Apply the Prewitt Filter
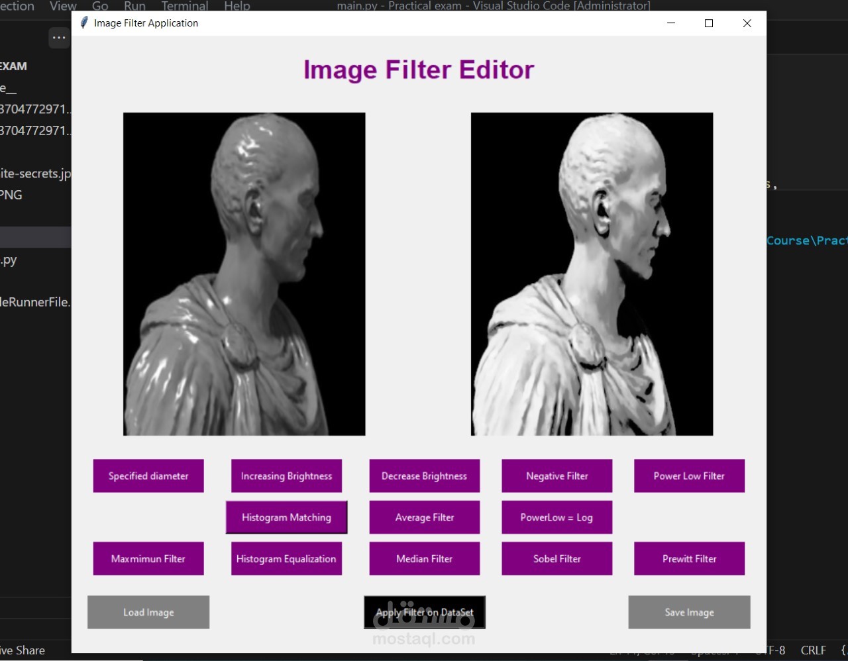848x661 pixels. pyautogui.click(x=689, y=558)
